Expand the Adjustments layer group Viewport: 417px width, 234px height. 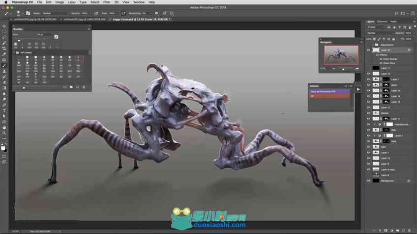pyautogui.click(x=373, y=45)
